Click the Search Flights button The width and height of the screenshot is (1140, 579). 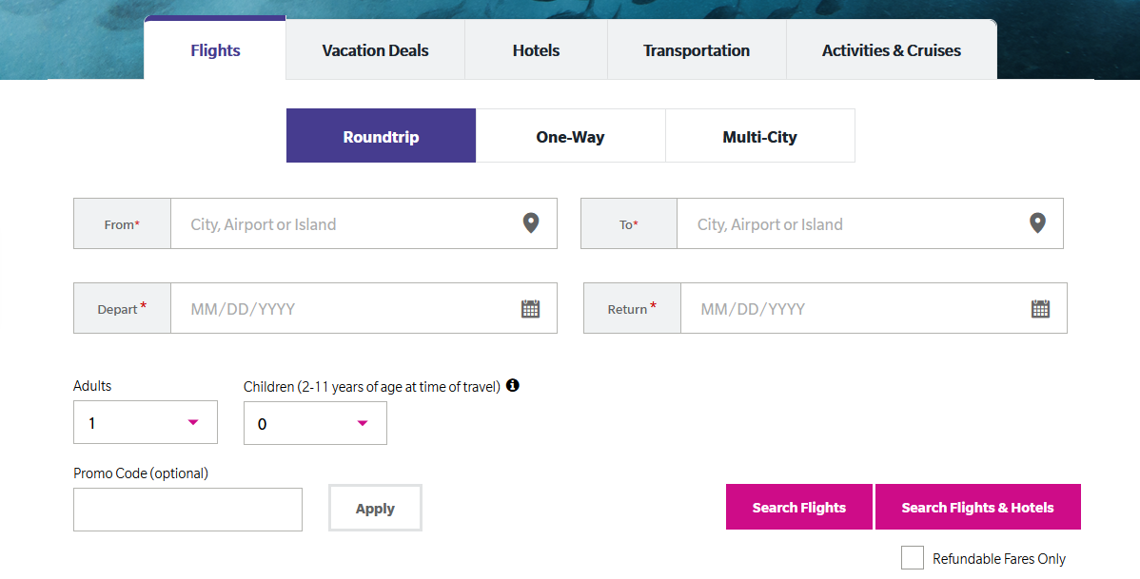pyautogui.click(x=799, y=507)
